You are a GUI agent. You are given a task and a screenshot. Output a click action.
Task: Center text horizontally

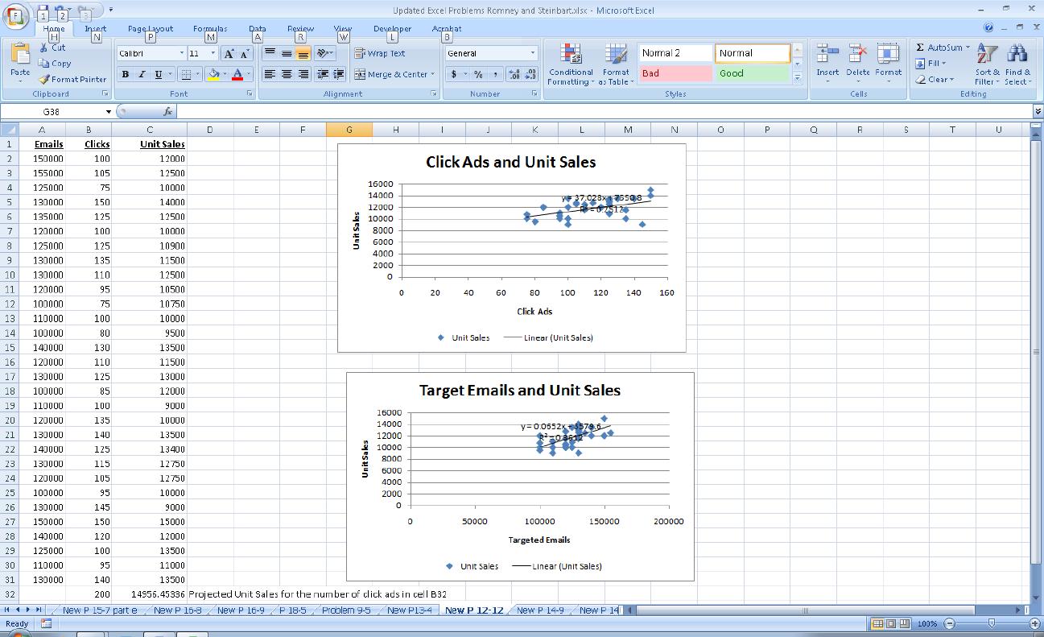pyautogui.click(x=287, y=74)
